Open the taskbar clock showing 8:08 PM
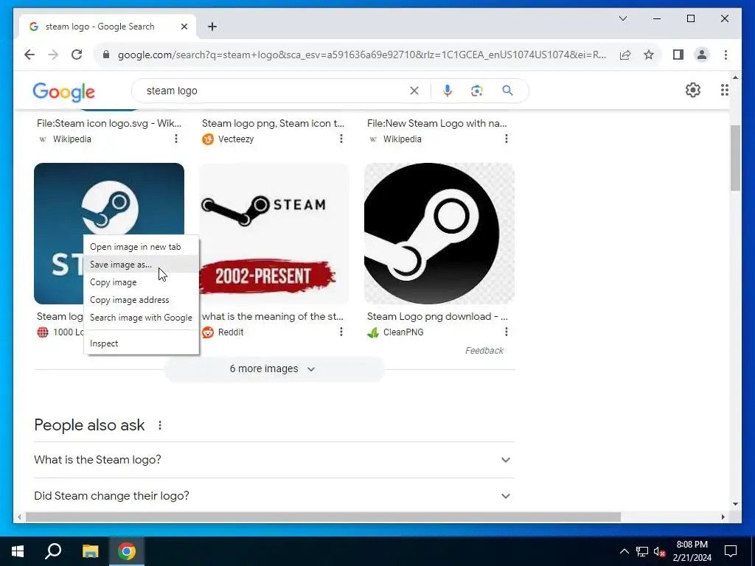This screenshot has width=755, height=566. [692, 551]
